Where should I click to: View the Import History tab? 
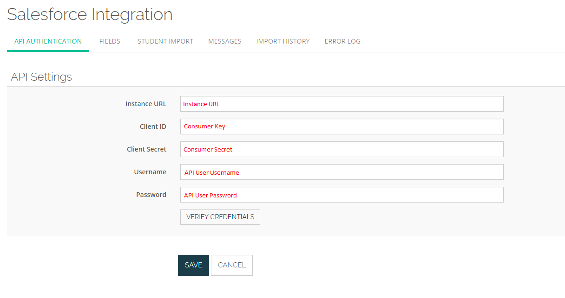pyautogui.click(x=282, y=41)
